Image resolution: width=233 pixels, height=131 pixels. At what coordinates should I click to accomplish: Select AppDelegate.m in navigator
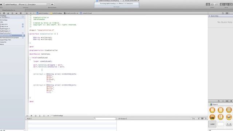point(5,31)
